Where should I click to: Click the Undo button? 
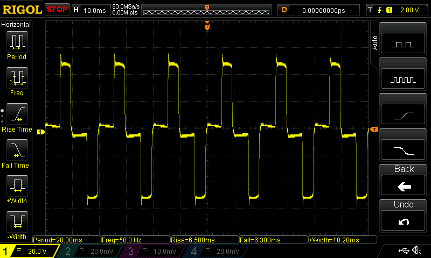pyautogui.click(x=403, y=221)
